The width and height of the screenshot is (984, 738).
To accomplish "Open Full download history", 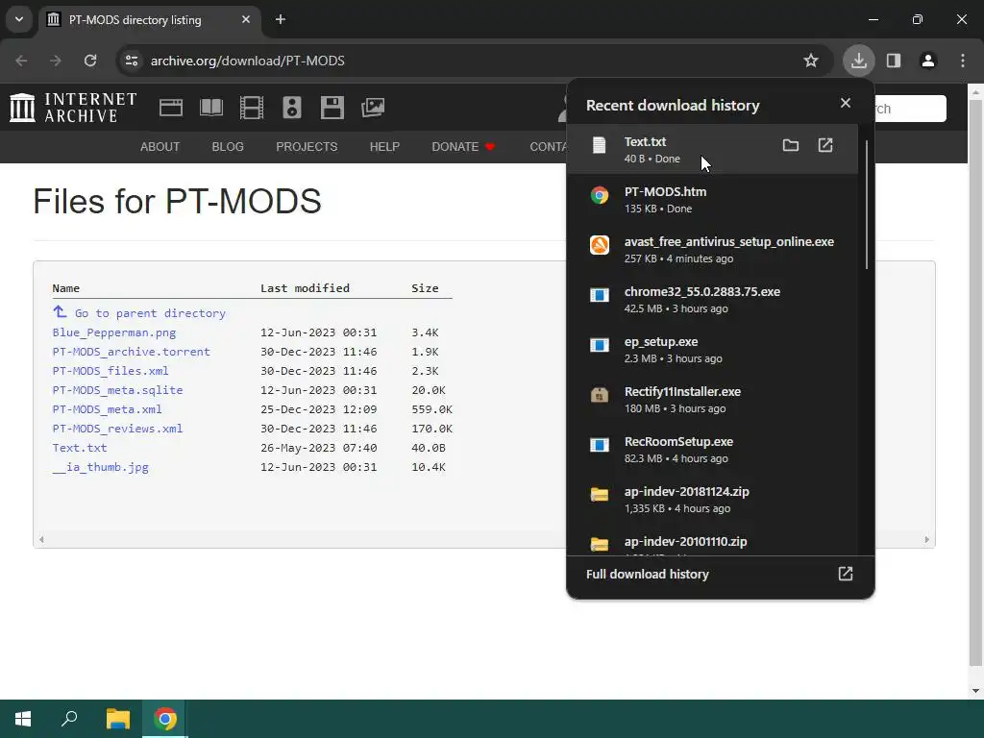I will pyautogui.click(x=720, y=575).
